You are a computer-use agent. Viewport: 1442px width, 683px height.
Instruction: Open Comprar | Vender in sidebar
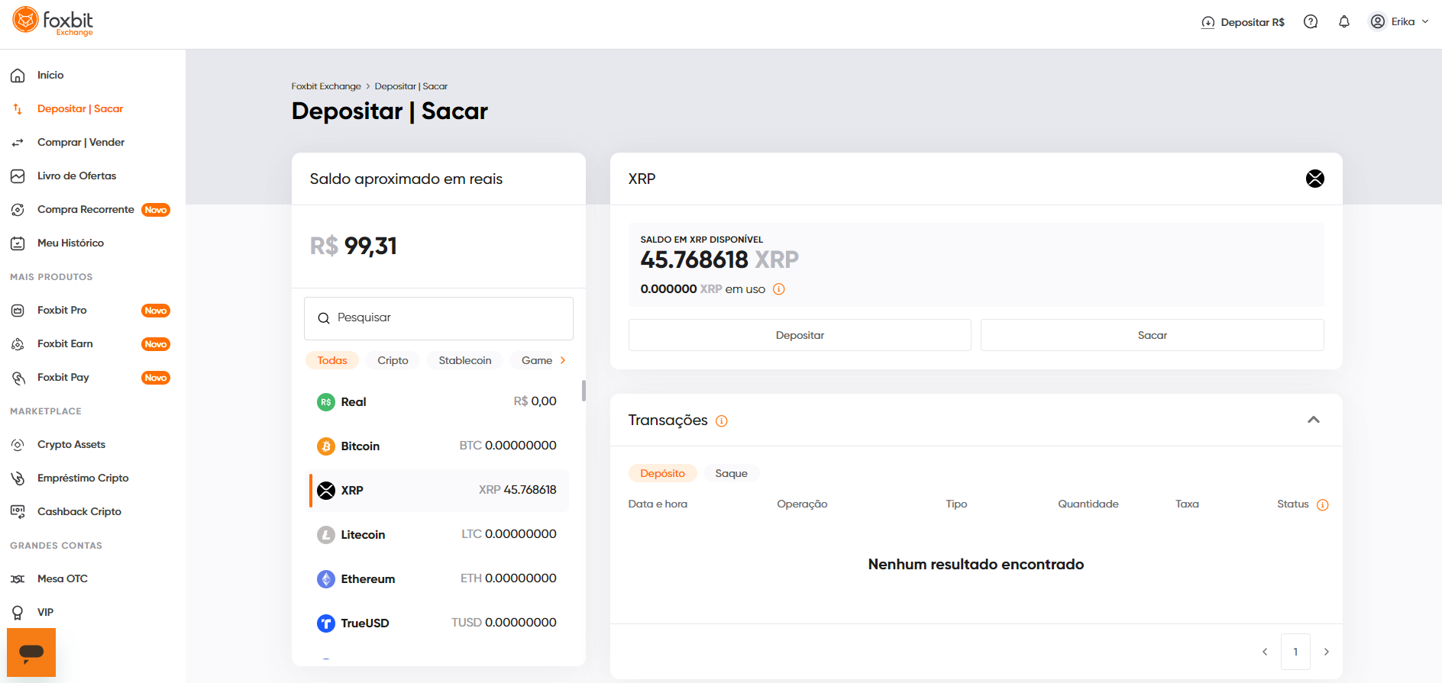(x=81, y=142)
